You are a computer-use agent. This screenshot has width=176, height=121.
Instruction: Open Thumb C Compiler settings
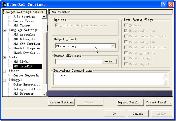[x=27, y=48]
